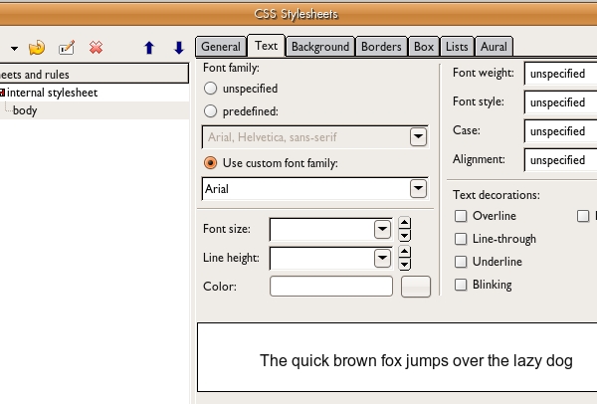Click the yellow refresh arrow icon
Viewport: 597px width, 404px height.
click(38, 47)
